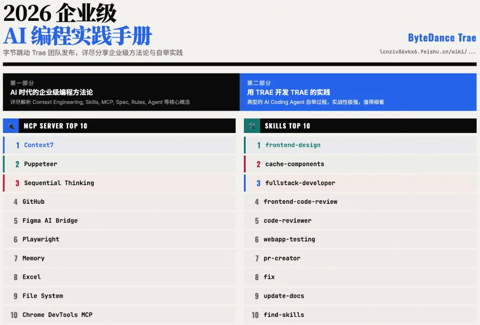Select the Memory row
The image size is (480, 325).
[119, 258]
